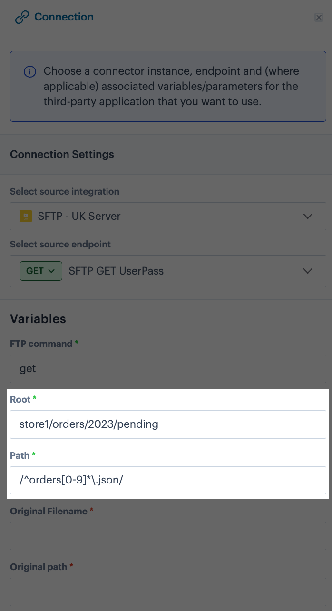Expand the source endpoint chevron arrow
Viewport: 332px width, 611px height.
[308, 271]
